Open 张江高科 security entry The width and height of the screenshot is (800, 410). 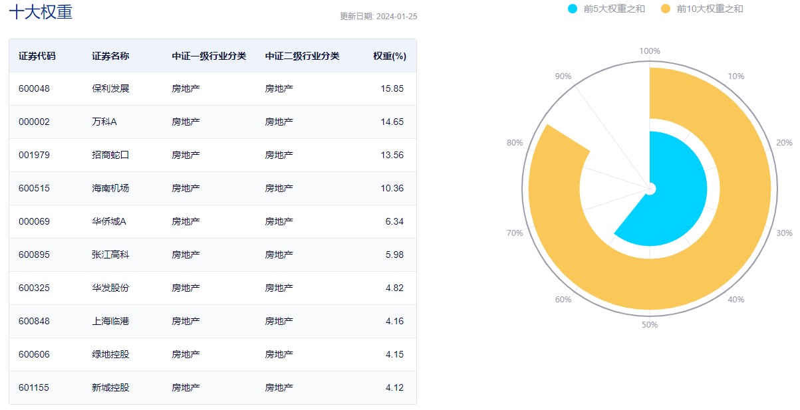(110, 255)
